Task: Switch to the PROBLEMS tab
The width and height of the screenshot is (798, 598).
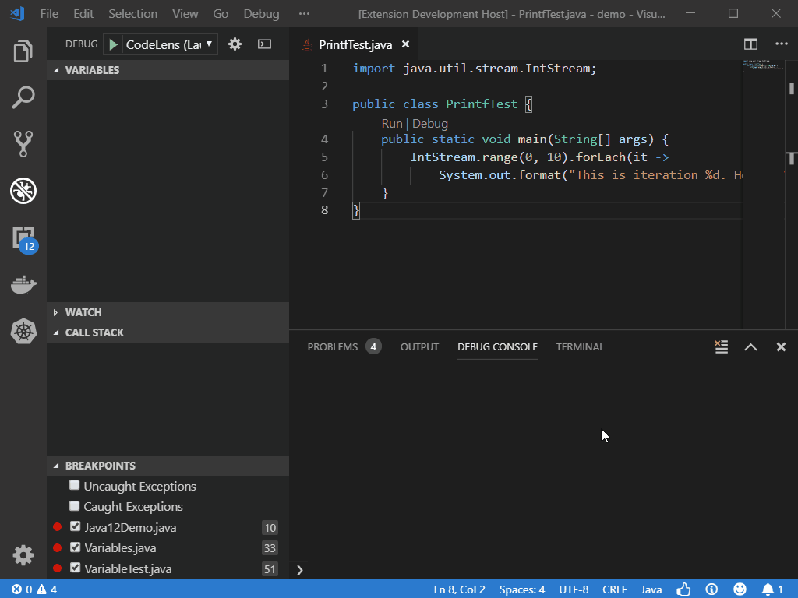Action: click(344, 346)
